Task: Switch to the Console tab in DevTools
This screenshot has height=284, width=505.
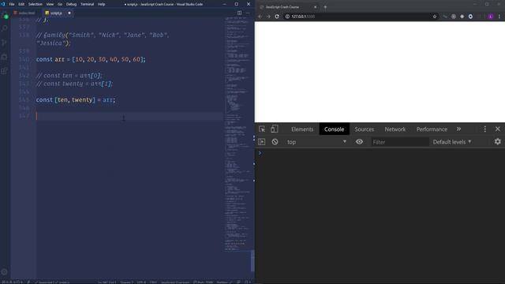Action: click(x=334, y=129)
